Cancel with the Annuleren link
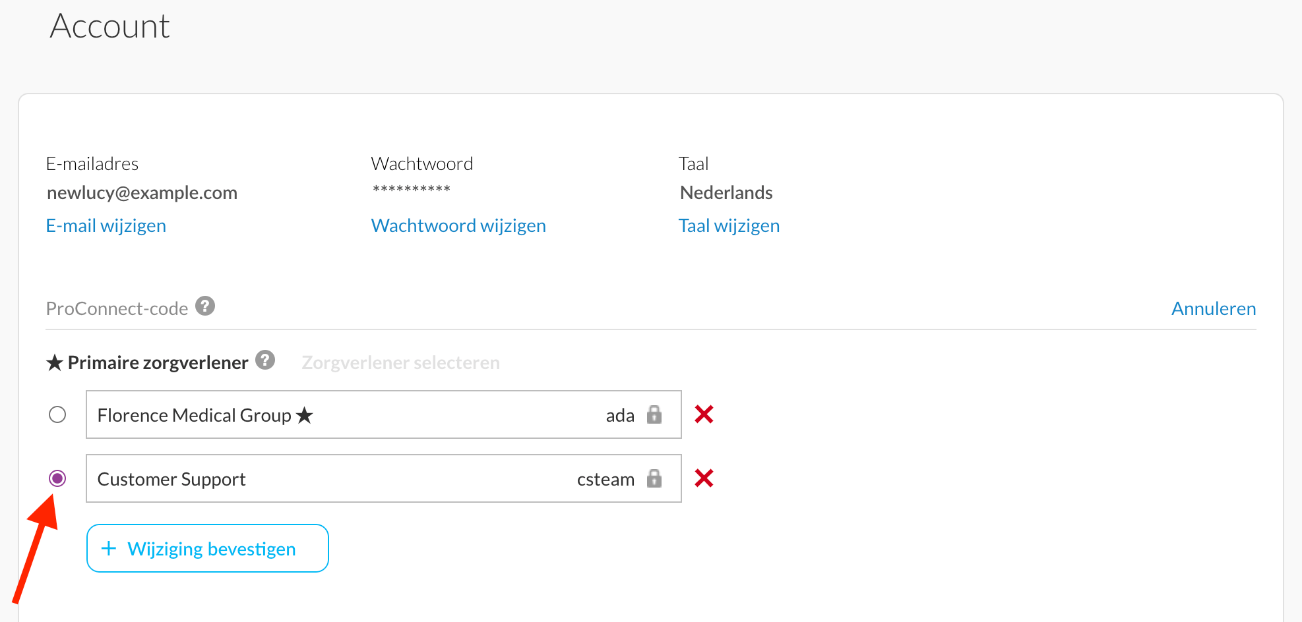 pyautogui.click(x=1214, y=308)
